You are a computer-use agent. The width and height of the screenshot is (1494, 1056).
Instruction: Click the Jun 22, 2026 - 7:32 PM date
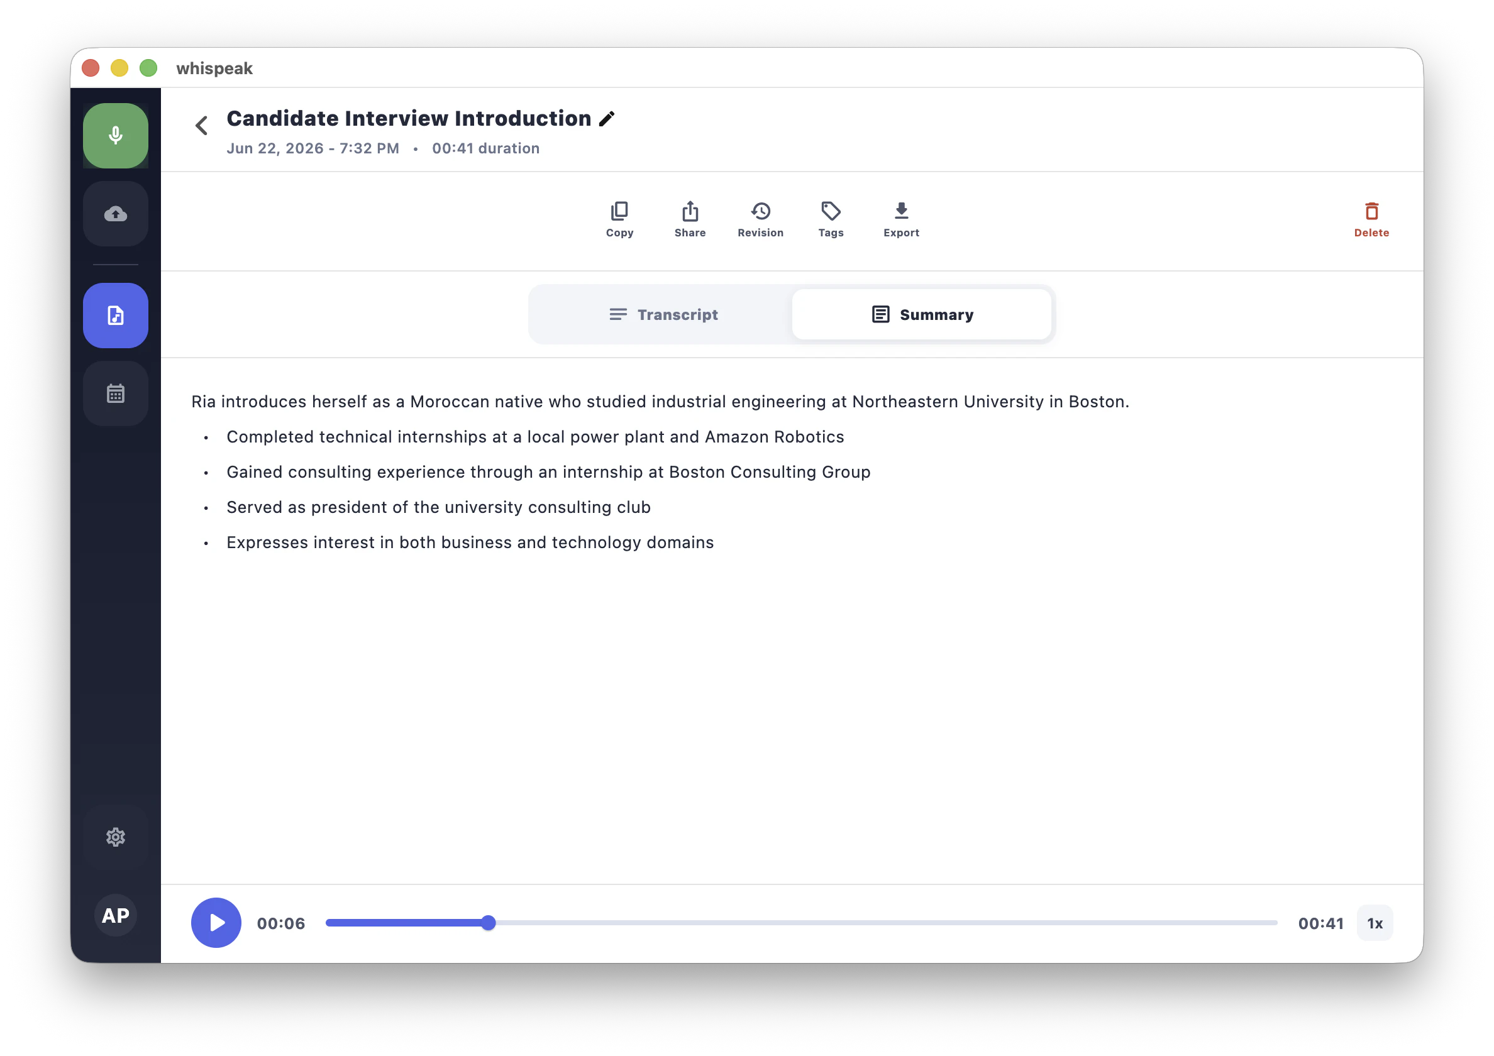click(313, 148)
